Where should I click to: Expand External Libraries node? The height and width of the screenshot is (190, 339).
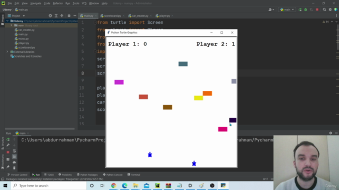pyautogui.click(x=7, y=52)
